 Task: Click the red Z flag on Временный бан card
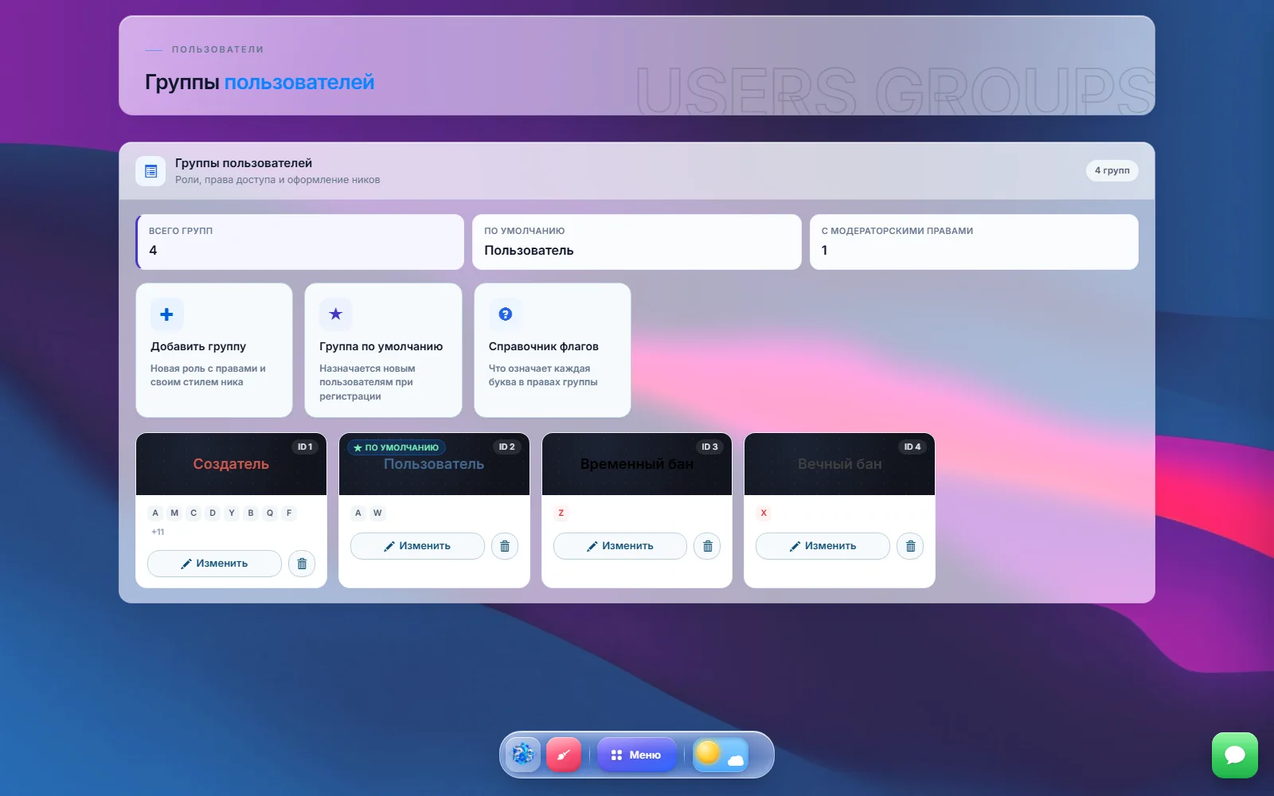561,513
